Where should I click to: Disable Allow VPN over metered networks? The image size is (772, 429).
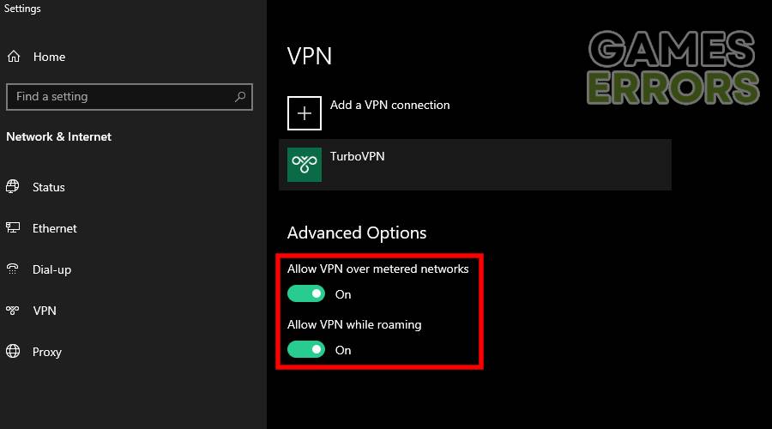point(306,294)
